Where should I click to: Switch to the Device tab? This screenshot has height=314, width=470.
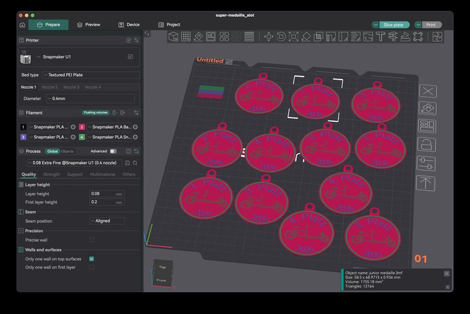coord(129,25)
